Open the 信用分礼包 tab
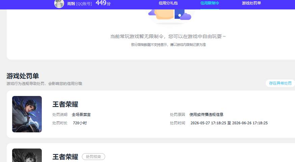The height and width of the screenshot is (162, 295). pos(168,3)
